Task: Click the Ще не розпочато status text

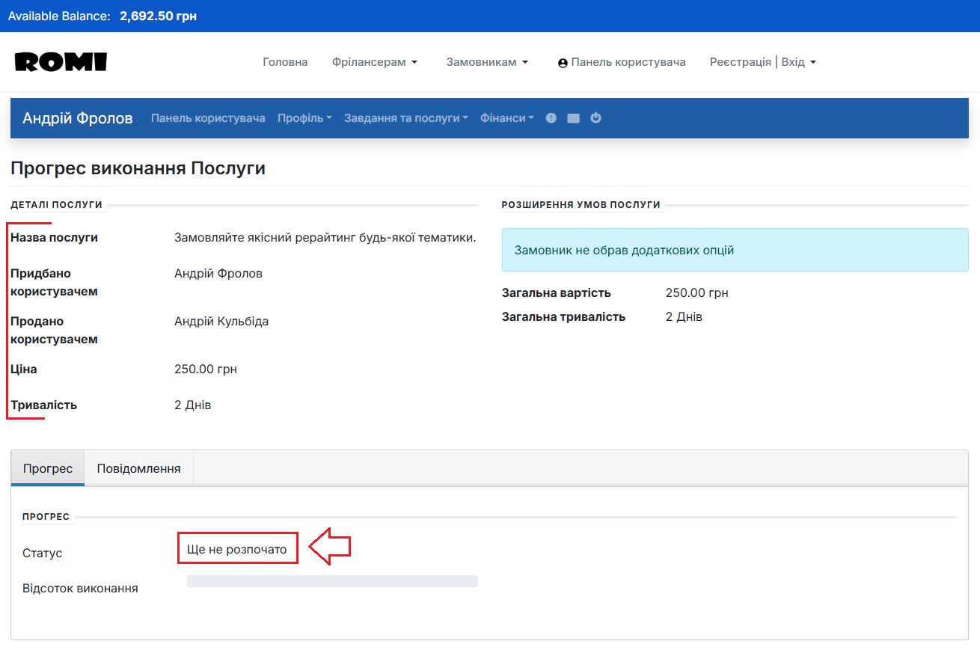Action: (237, 549)
